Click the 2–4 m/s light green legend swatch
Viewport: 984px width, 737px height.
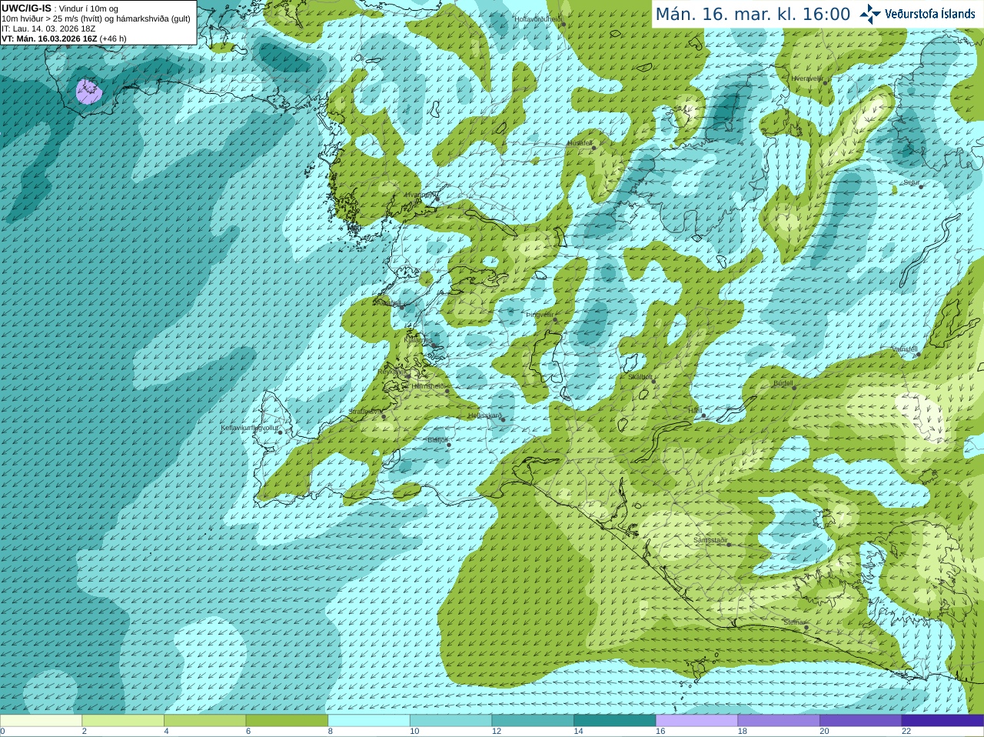[x=122, y=721]
